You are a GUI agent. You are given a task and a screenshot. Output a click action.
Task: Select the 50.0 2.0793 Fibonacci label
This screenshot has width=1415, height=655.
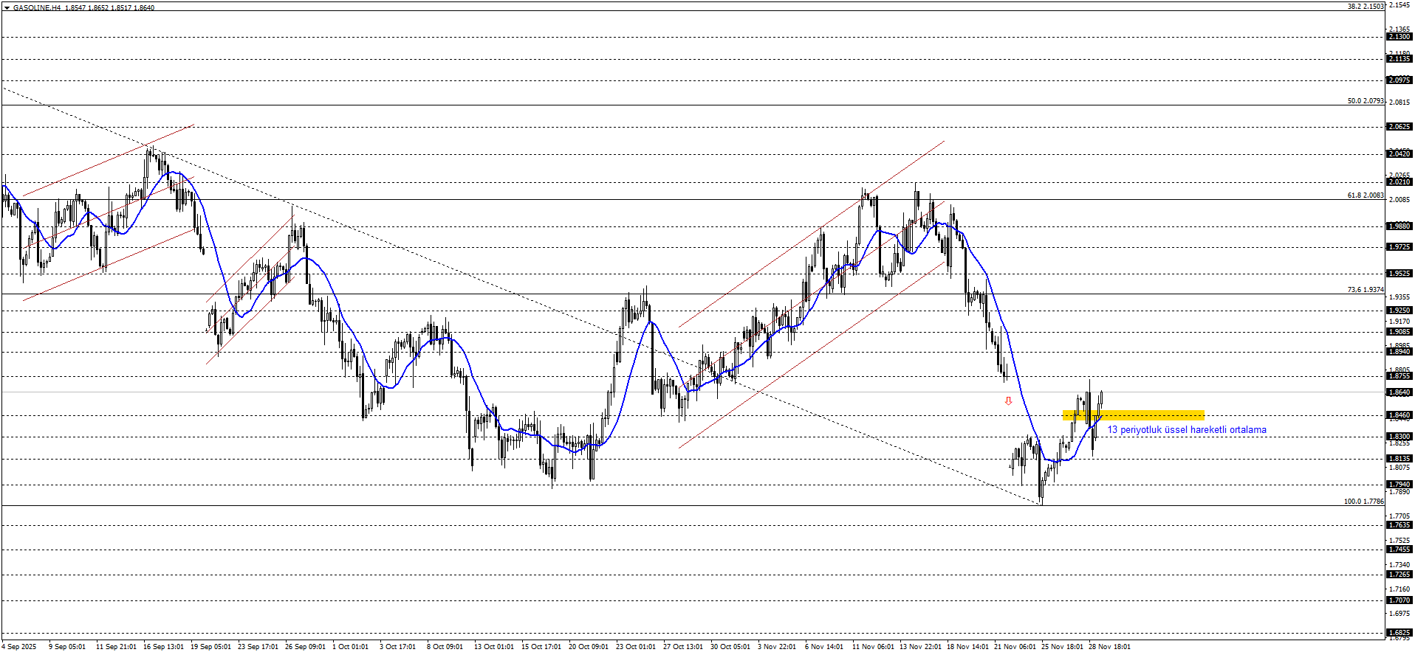[1366, 101]
